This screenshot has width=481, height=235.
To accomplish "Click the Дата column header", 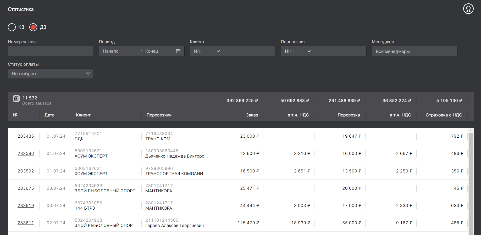I will tap(49, 115).
